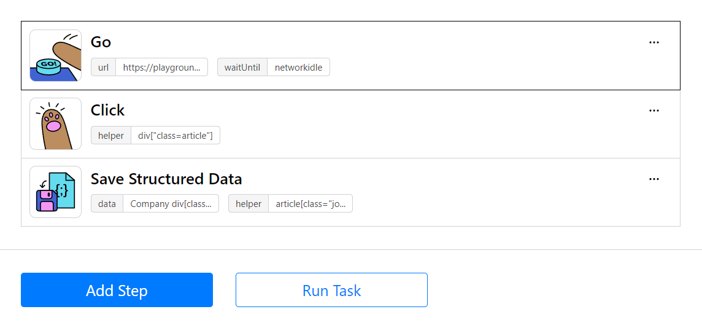Select the Click step title
702x328 pixels.
pos(107,110)
